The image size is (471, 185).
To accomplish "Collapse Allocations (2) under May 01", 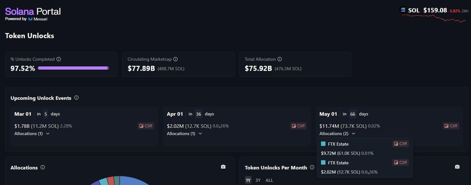I will pos(337,134).
